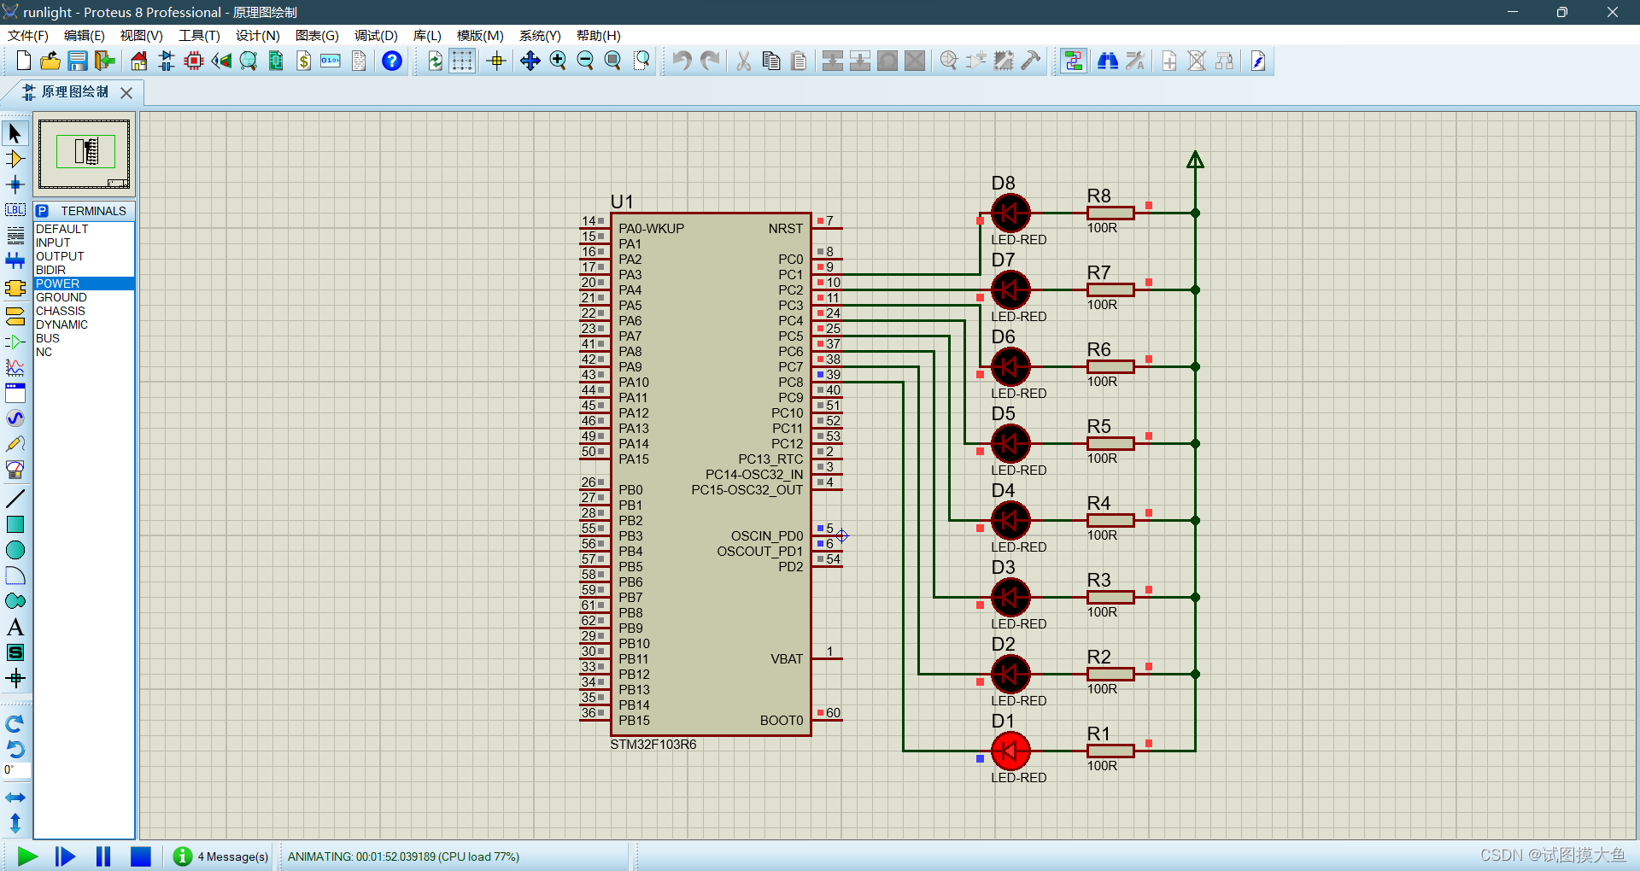Select the Junction dot mode tool
Screen dimensions: 1640x871
tap(14, 184)
